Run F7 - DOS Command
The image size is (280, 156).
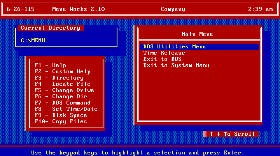click(x=62, y=103)
